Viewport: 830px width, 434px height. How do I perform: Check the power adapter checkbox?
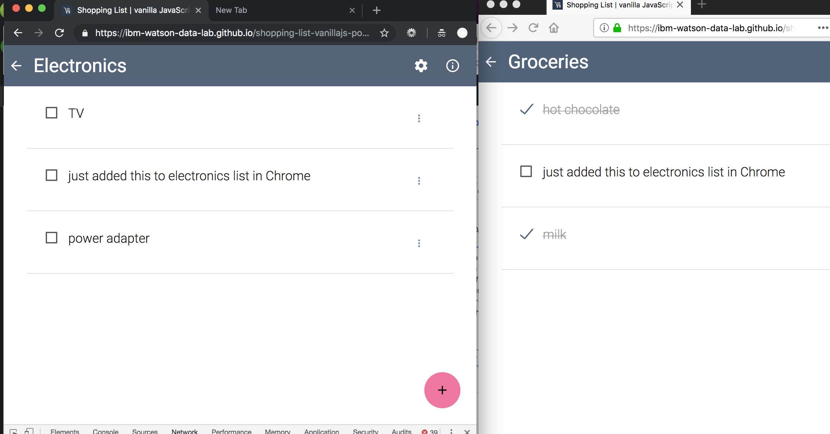tap(52, 238)
